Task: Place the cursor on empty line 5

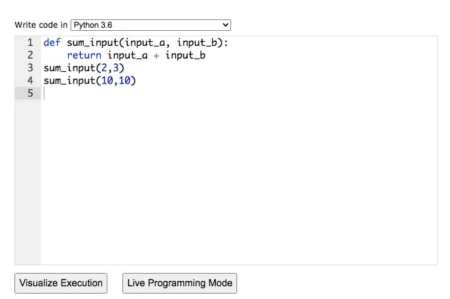Action: click(x=181, y=93)
